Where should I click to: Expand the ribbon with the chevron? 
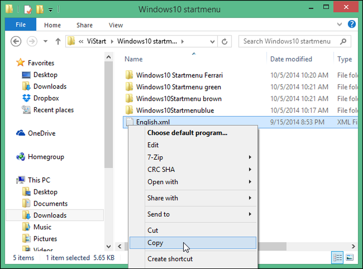pos(339,24)
